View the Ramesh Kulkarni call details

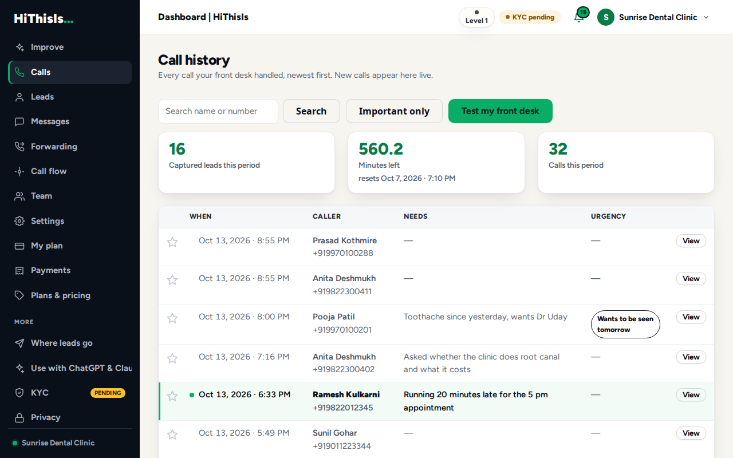pyautogui.click(x=691, y=395)
